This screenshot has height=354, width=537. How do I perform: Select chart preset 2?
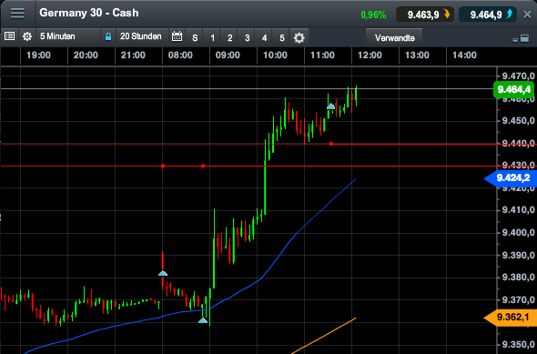click(x=229, y=37)
